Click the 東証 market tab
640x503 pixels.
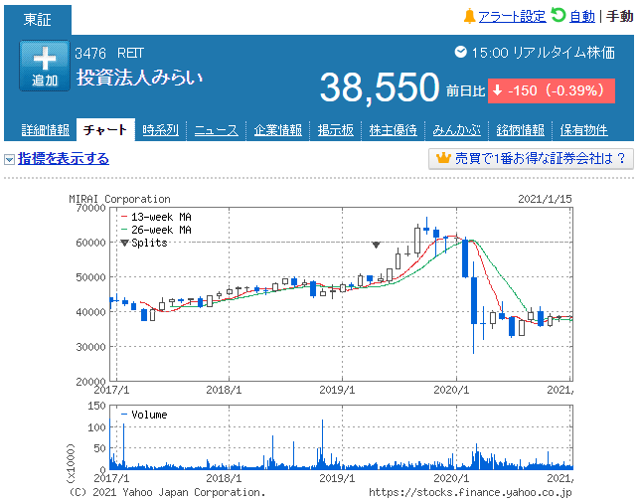pyautogui.click(x=38, y=20)
